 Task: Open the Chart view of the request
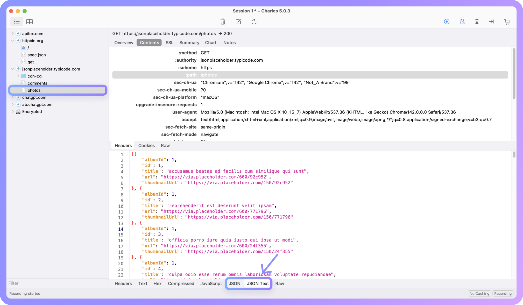210,42
